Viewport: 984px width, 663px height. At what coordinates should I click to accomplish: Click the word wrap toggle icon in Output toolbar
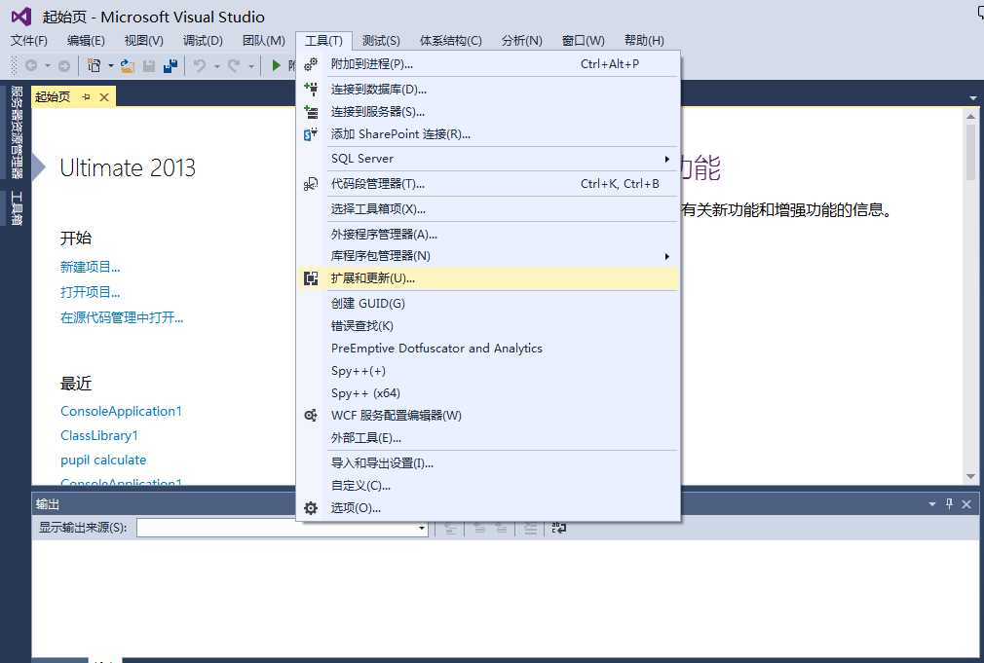pyautogui.click(x=558, y=528)
